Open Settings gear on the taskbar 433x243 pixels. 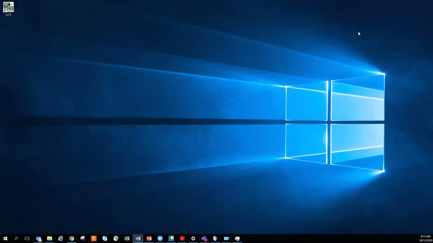pos(193,239)
